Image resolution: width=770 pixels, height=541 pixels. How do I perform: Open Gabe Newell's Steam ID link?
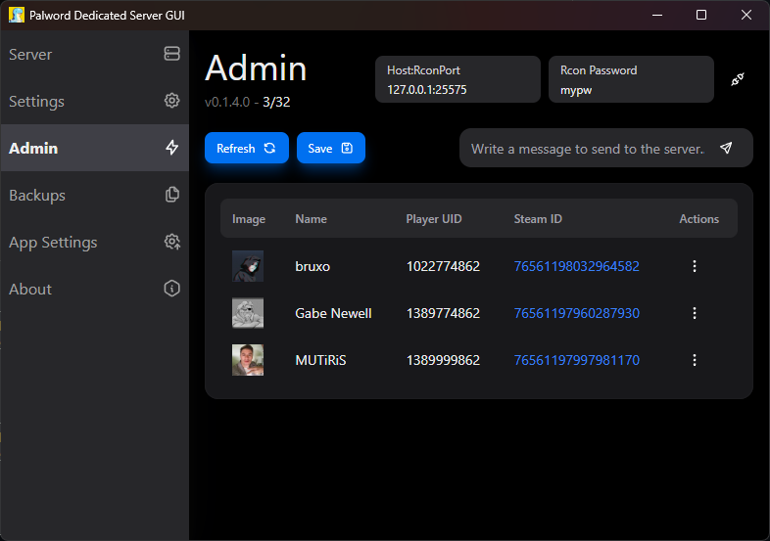point(576,313)
